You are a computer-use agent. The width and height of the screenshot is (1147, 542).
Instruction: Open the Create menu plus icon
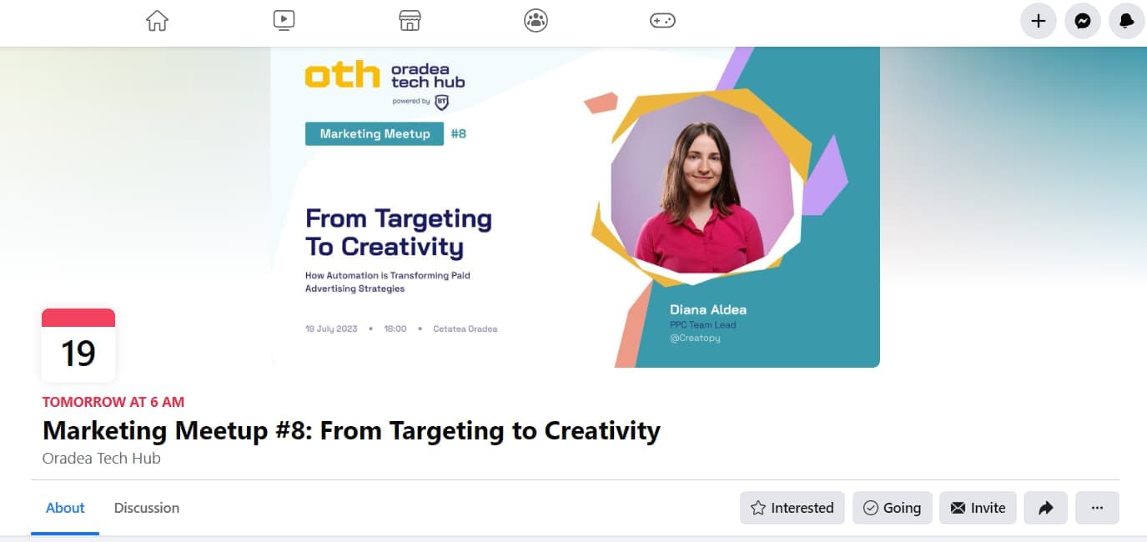1038,20
